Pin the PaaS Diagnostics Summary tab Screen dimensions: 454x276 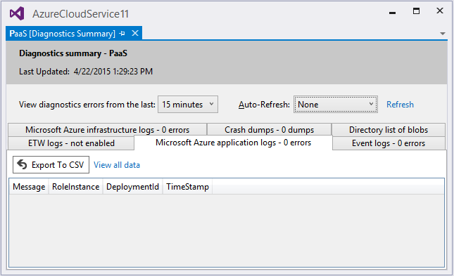pyautogui.click(x=122, y=34)
